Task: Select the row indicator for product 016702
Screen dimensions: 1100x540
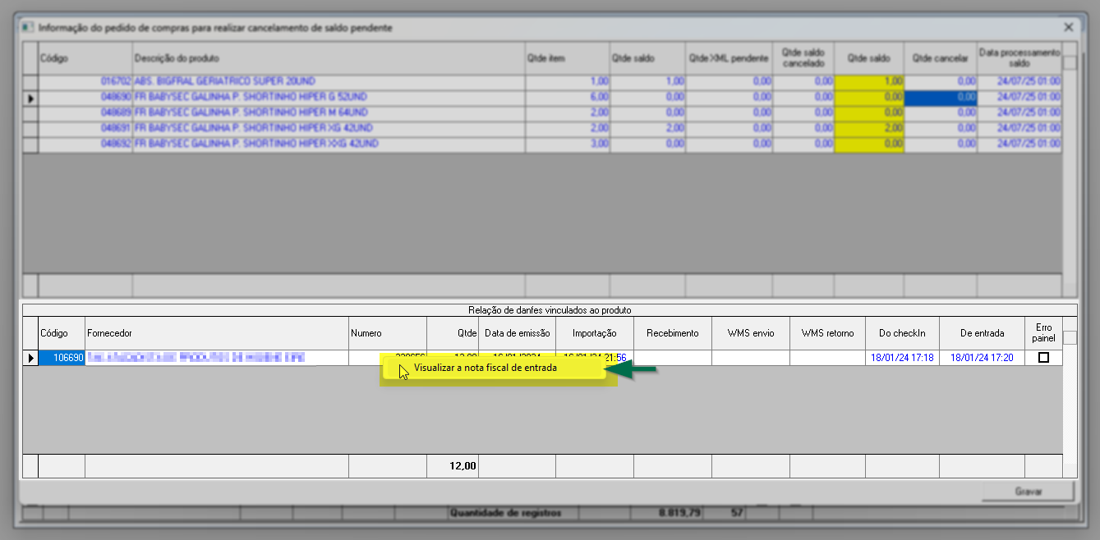Action: [x=30, y=82]
